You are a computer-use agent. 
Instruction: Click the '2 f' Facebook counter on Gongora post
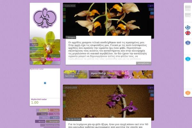[x=151, y=9]
